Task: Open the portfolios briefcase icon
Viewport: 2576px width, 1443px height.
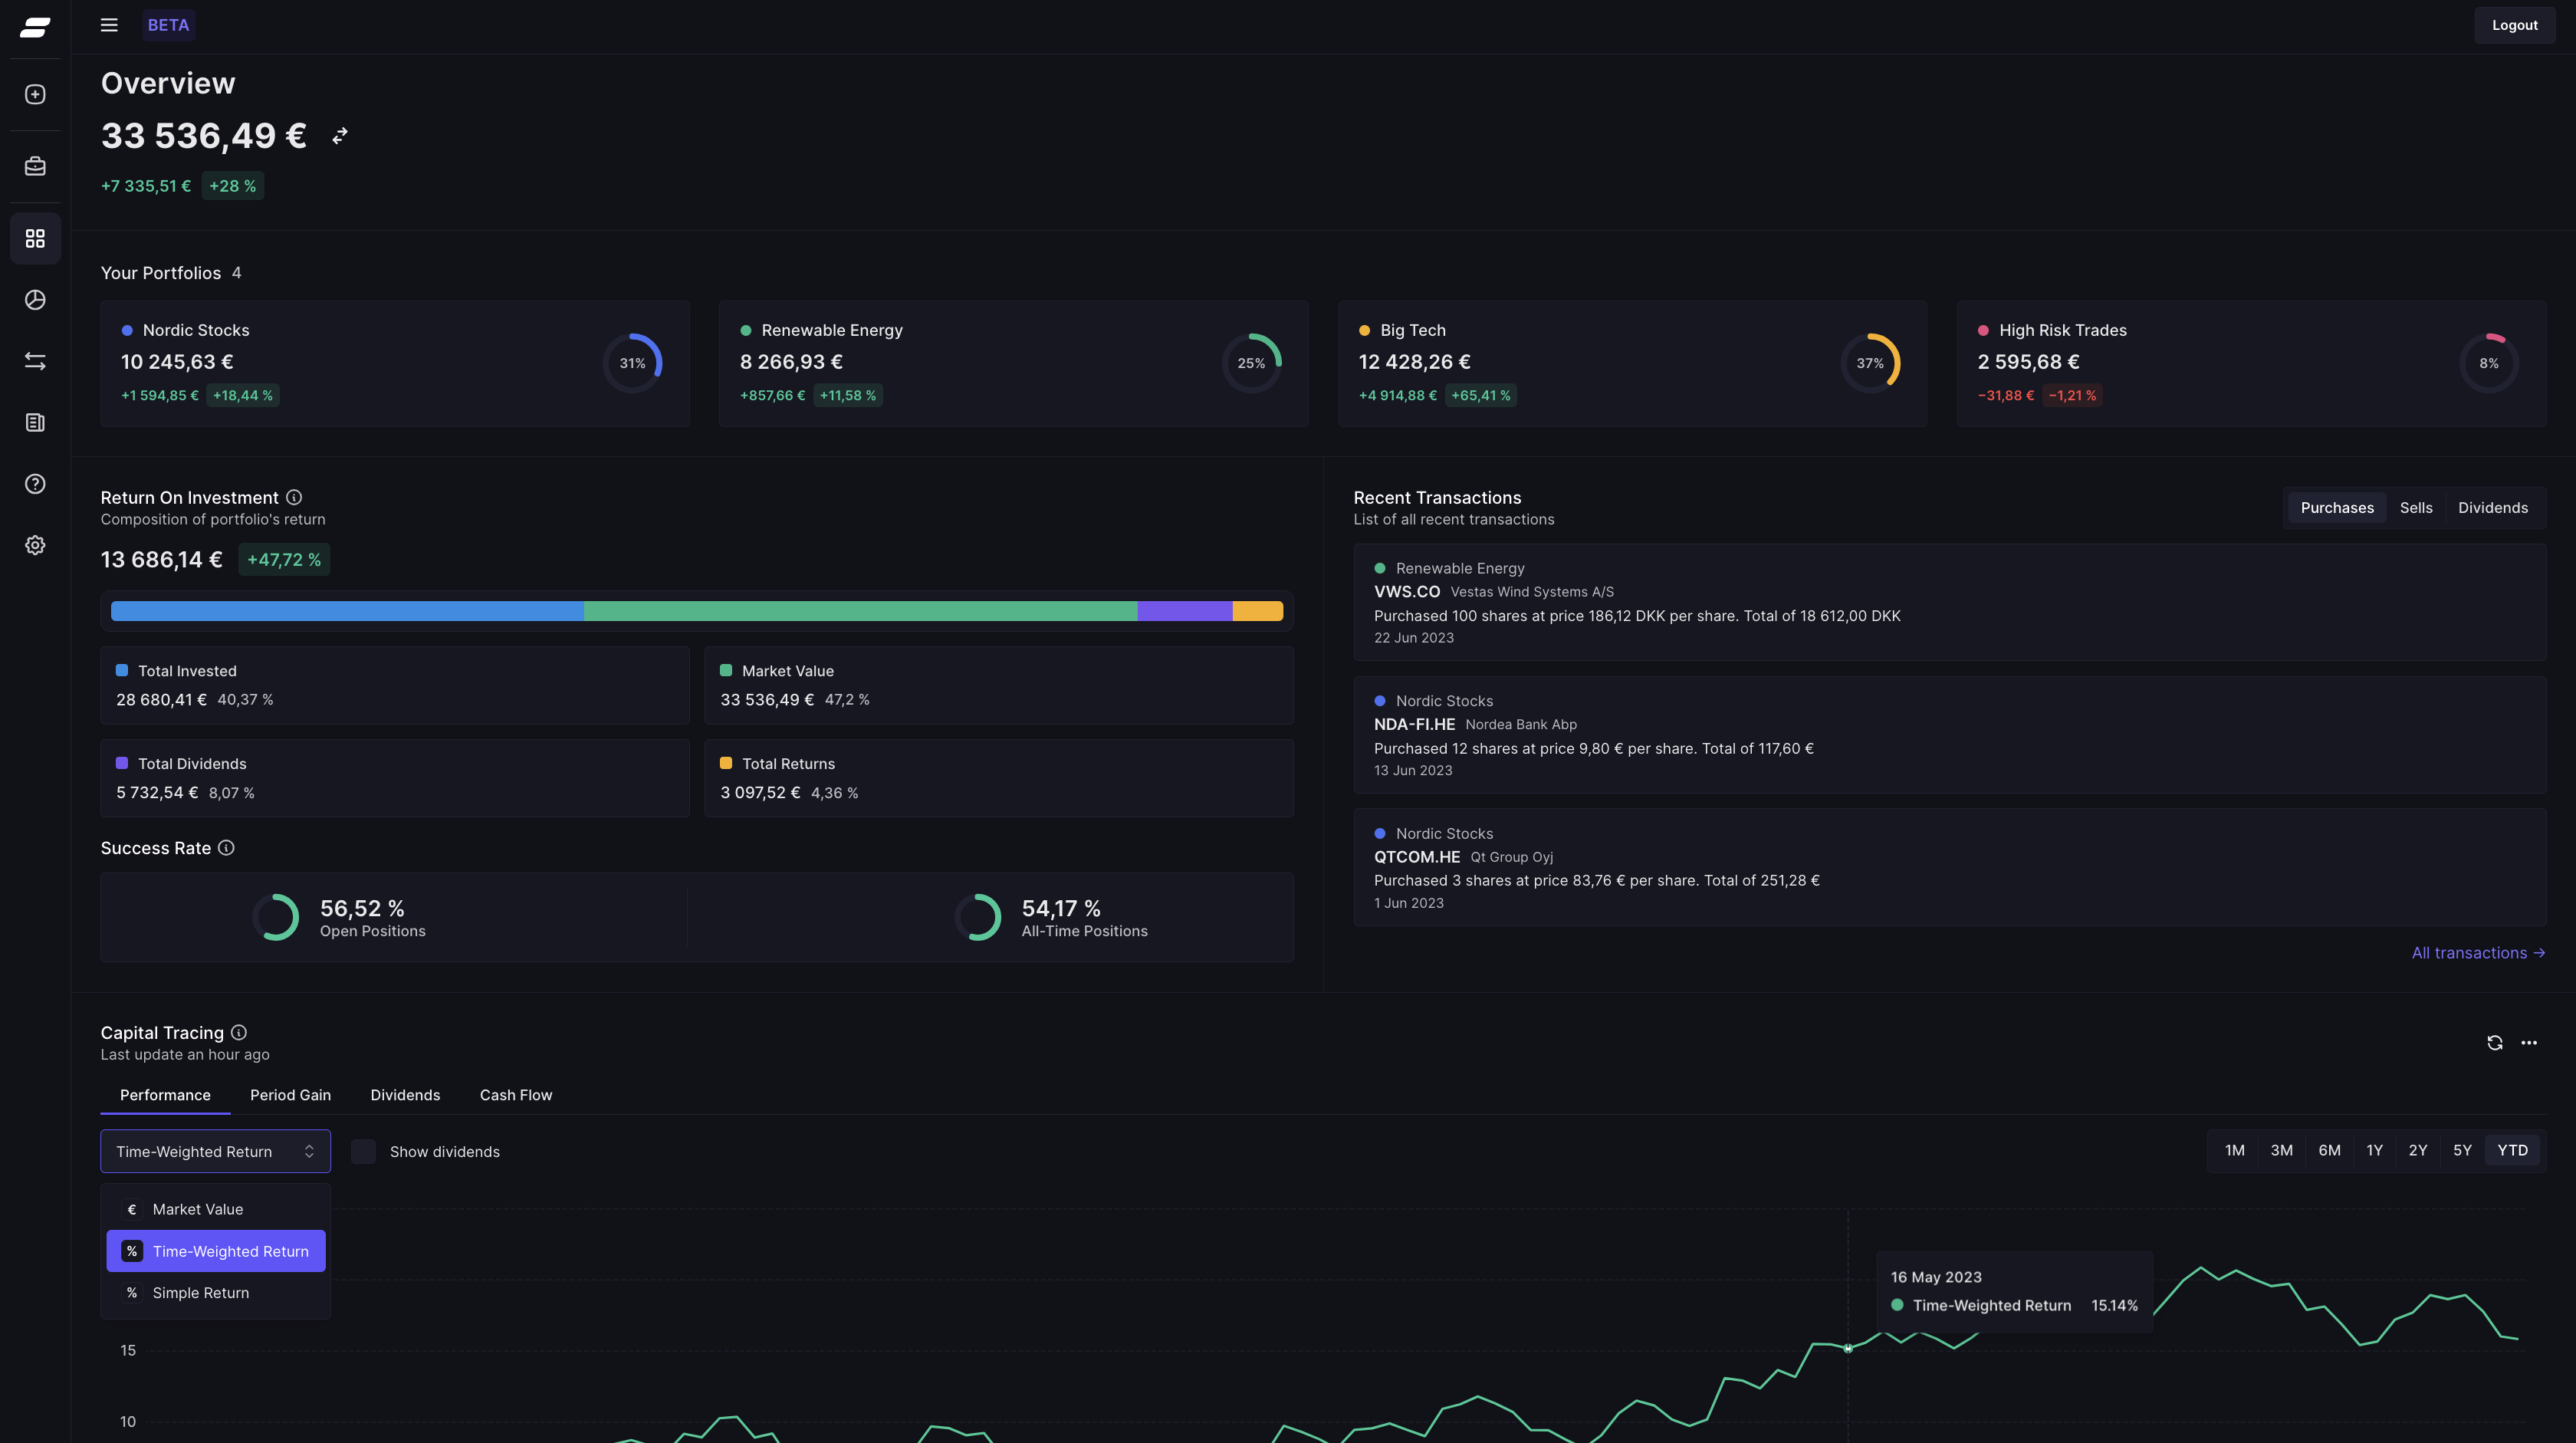Action: tap(35, 166)
